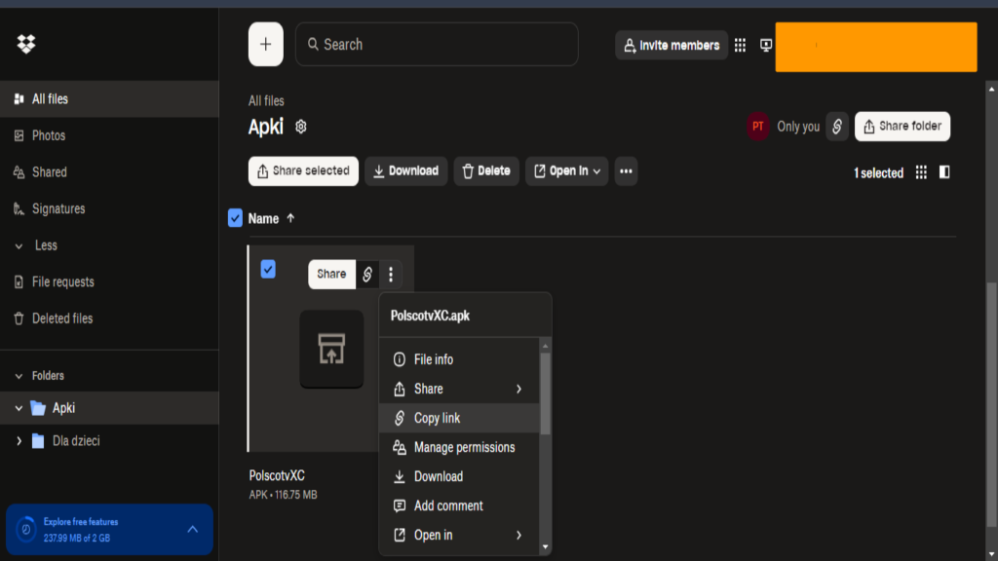
Task: Click the orange account banner
Action: pos(876,47)
